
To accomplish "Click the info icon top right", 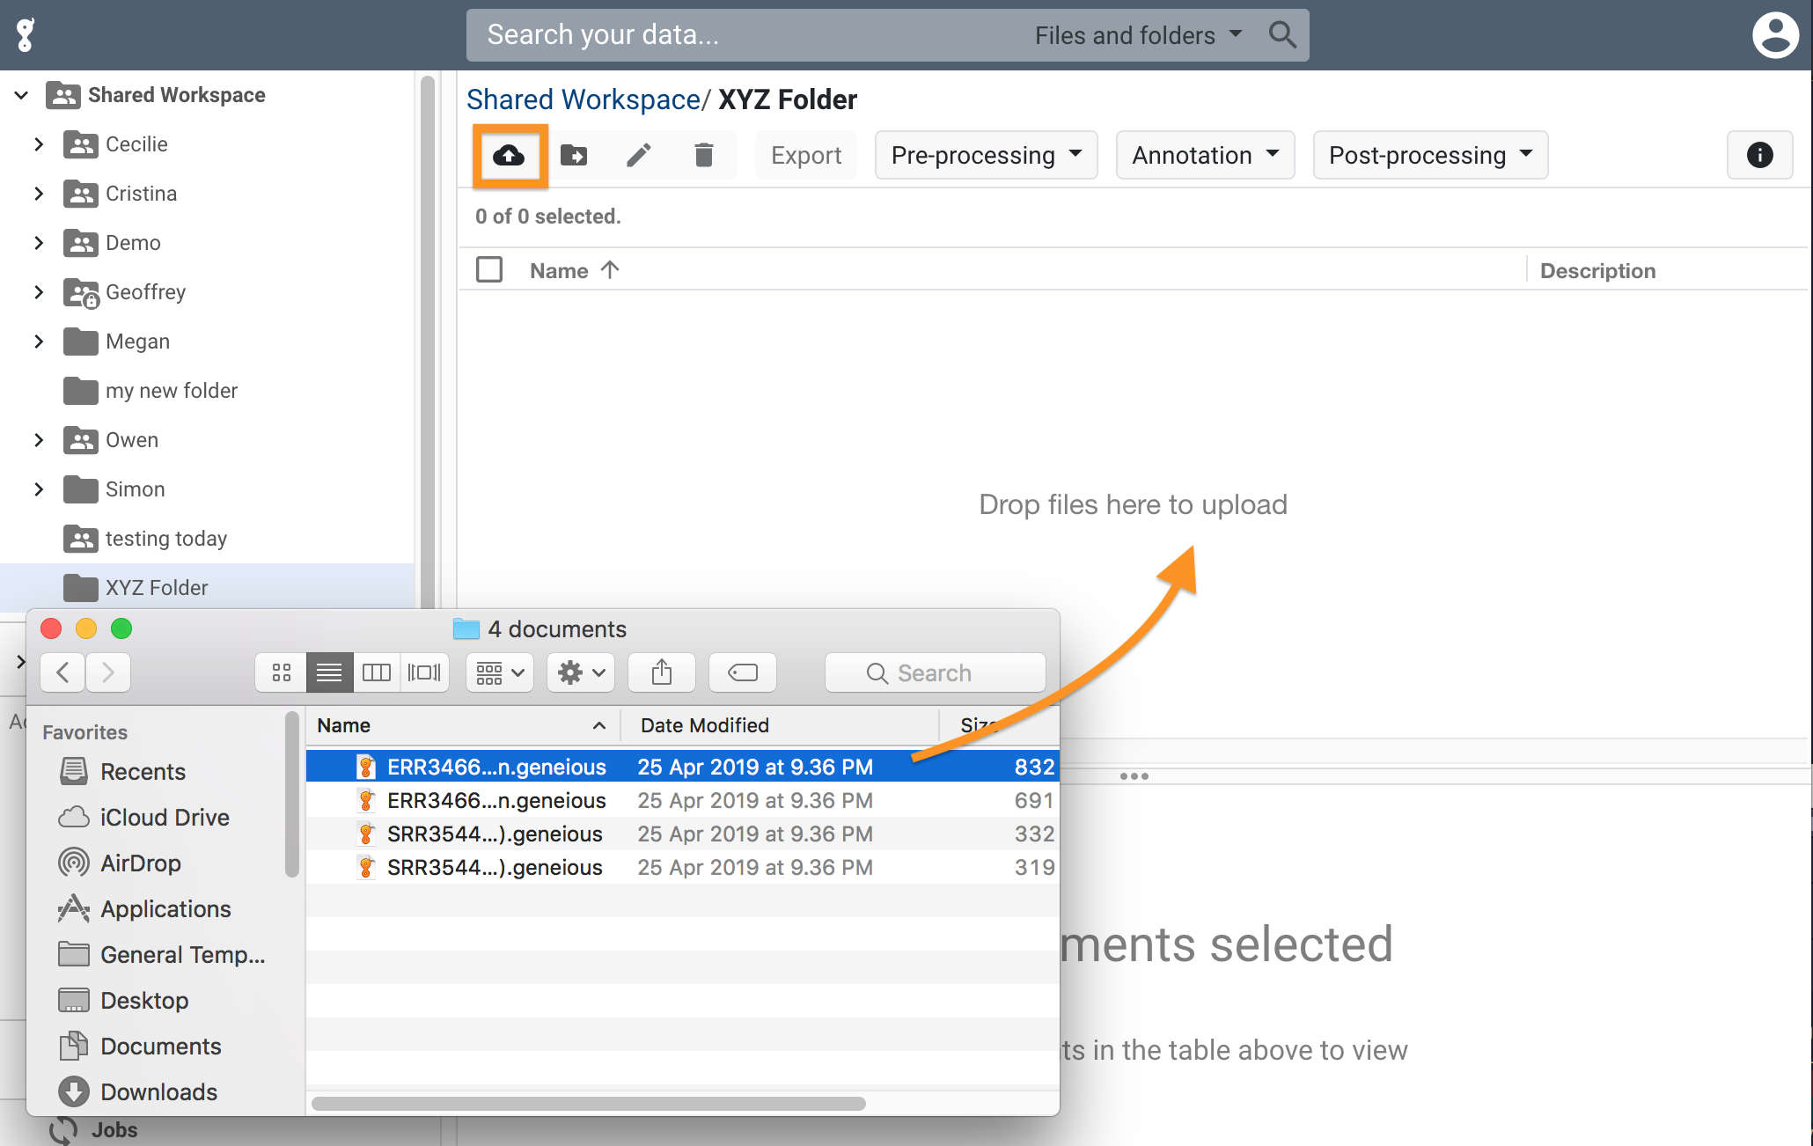I will pyautogui.click(x=1760, y=155).
